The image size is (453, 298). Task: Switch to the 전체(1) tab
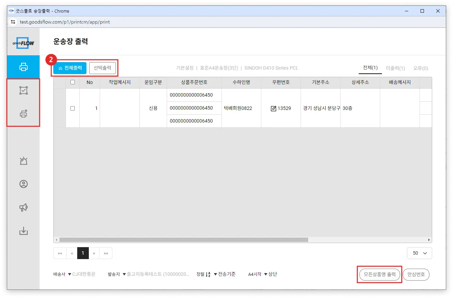(x=370, y=68)
